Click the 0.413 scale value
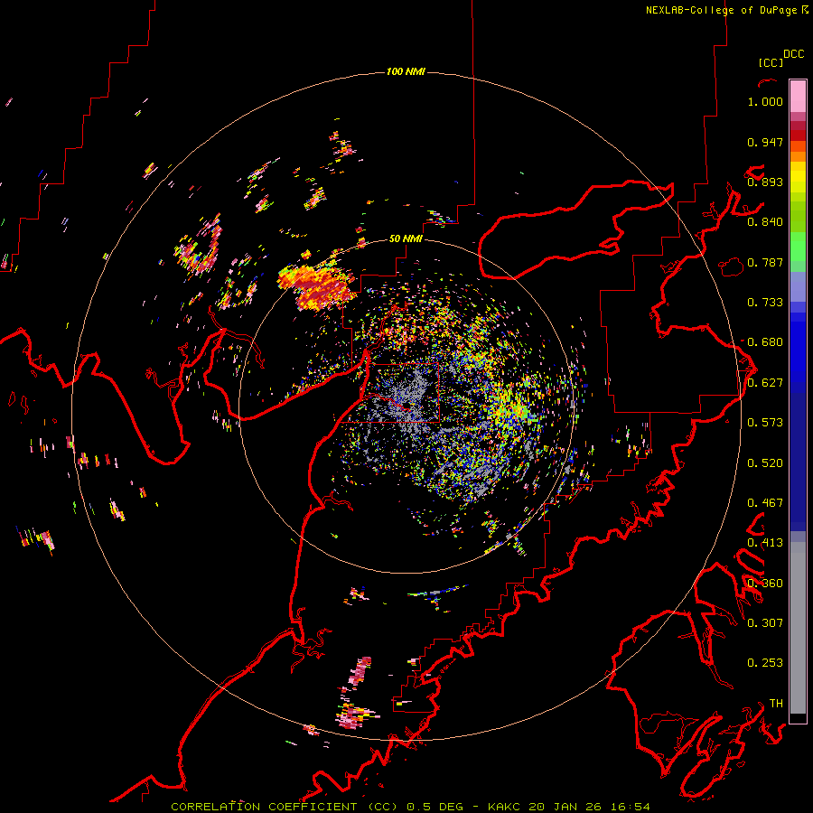The height and width of the screenshot is (813, 813). (x=765, y=543)
